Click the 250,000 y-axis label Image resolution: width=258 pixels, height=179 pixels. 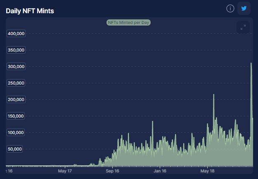pyautogui.click(x=16, y=83)
